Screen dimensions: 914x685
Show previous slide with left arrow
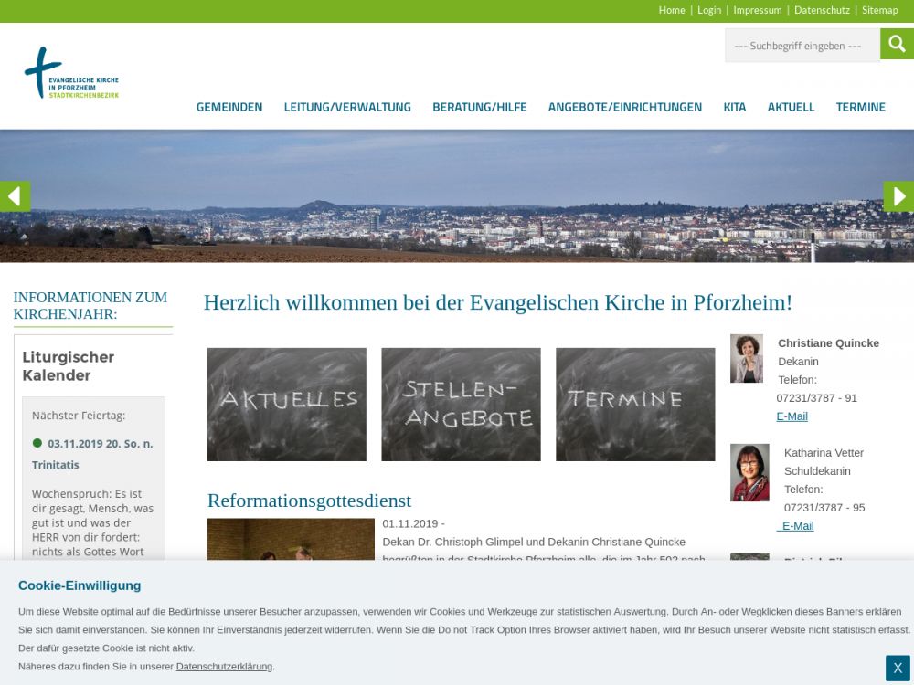pos(15,196)
